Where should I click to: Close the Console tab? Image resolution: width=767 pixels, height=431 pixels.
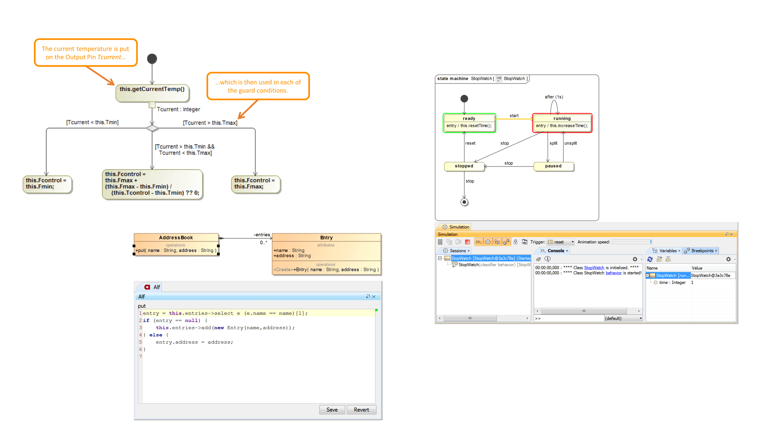point(567,251)
